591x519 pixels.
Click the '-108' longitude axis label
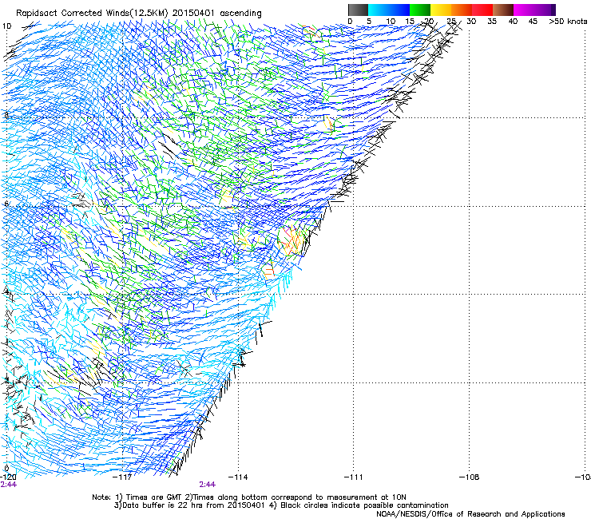pyautogui.click(x=470, y=477)
